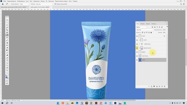Toggle lock position icon
The height and width of the screenshot is (105, 187).
(x=147, y=32)
